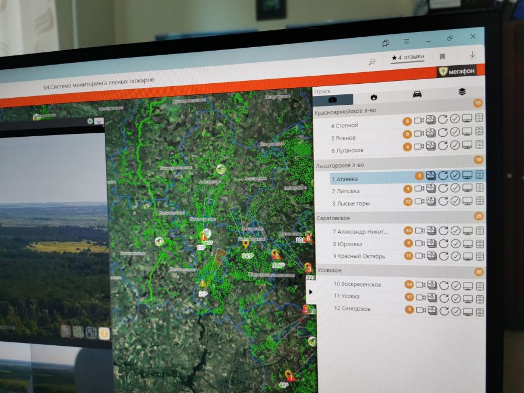Open the 4 отзыва reviews link
524x393 pixels.
coord(408,58)
